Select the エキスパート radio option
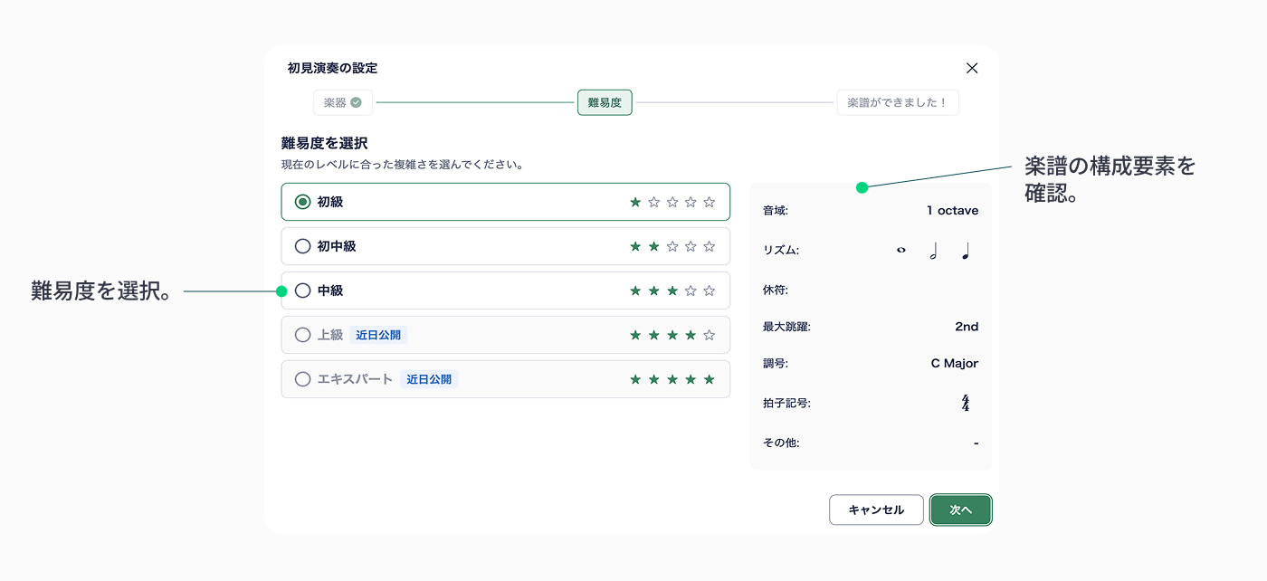This screenshot has width=1267, height=581. point(303,379)
